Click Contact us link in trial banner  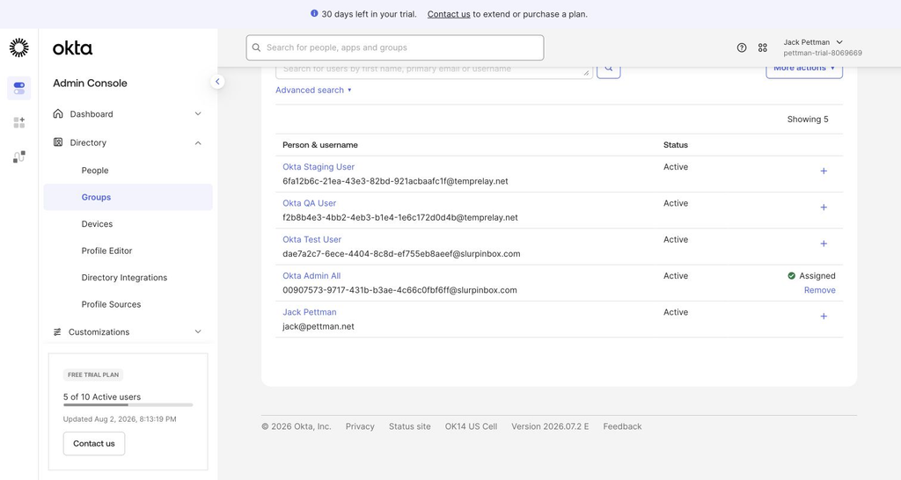click(x=449, y=14)
